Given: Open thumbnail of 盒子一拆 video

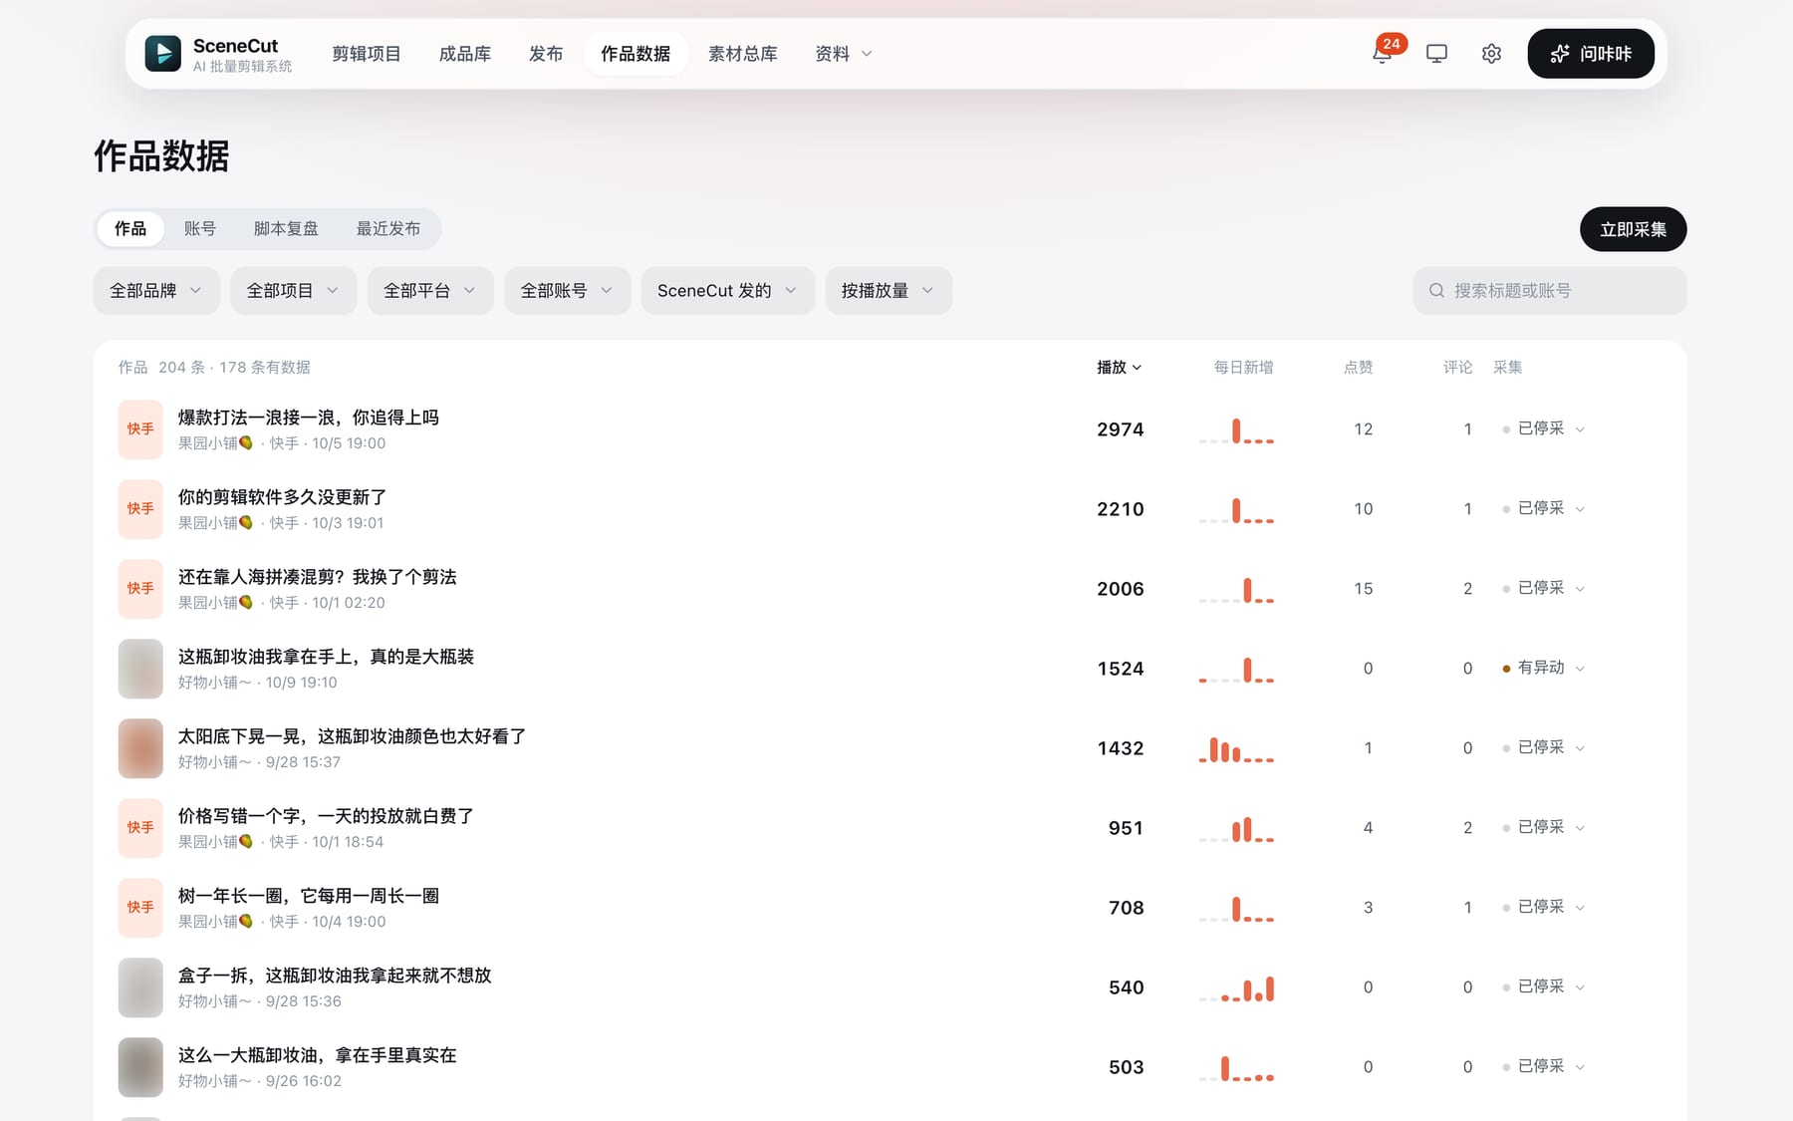Looking at the screenshot, I should 140,987.
